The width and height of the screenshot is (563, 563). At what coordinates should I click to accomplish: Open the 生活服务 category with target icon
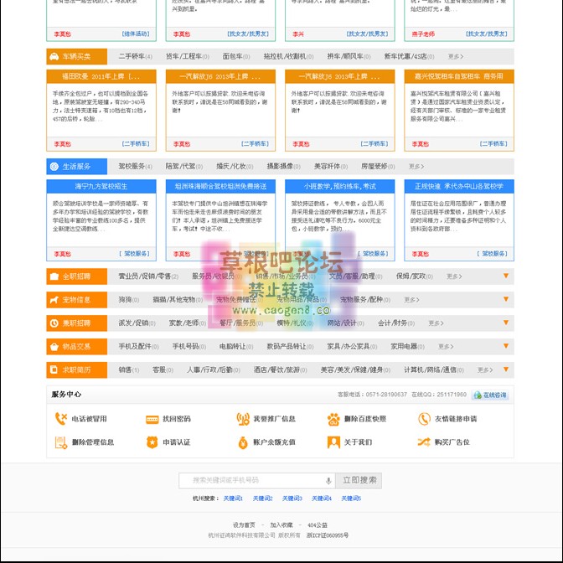[76, 166]
